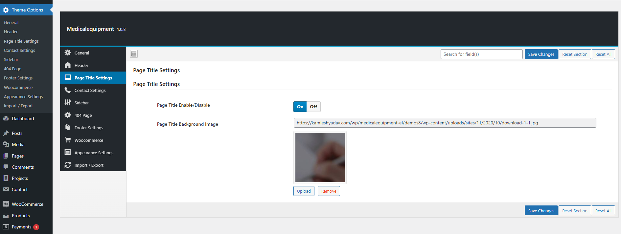Click the WordPress Media menu icon
621x234 pixels.
tap(6, 144)
